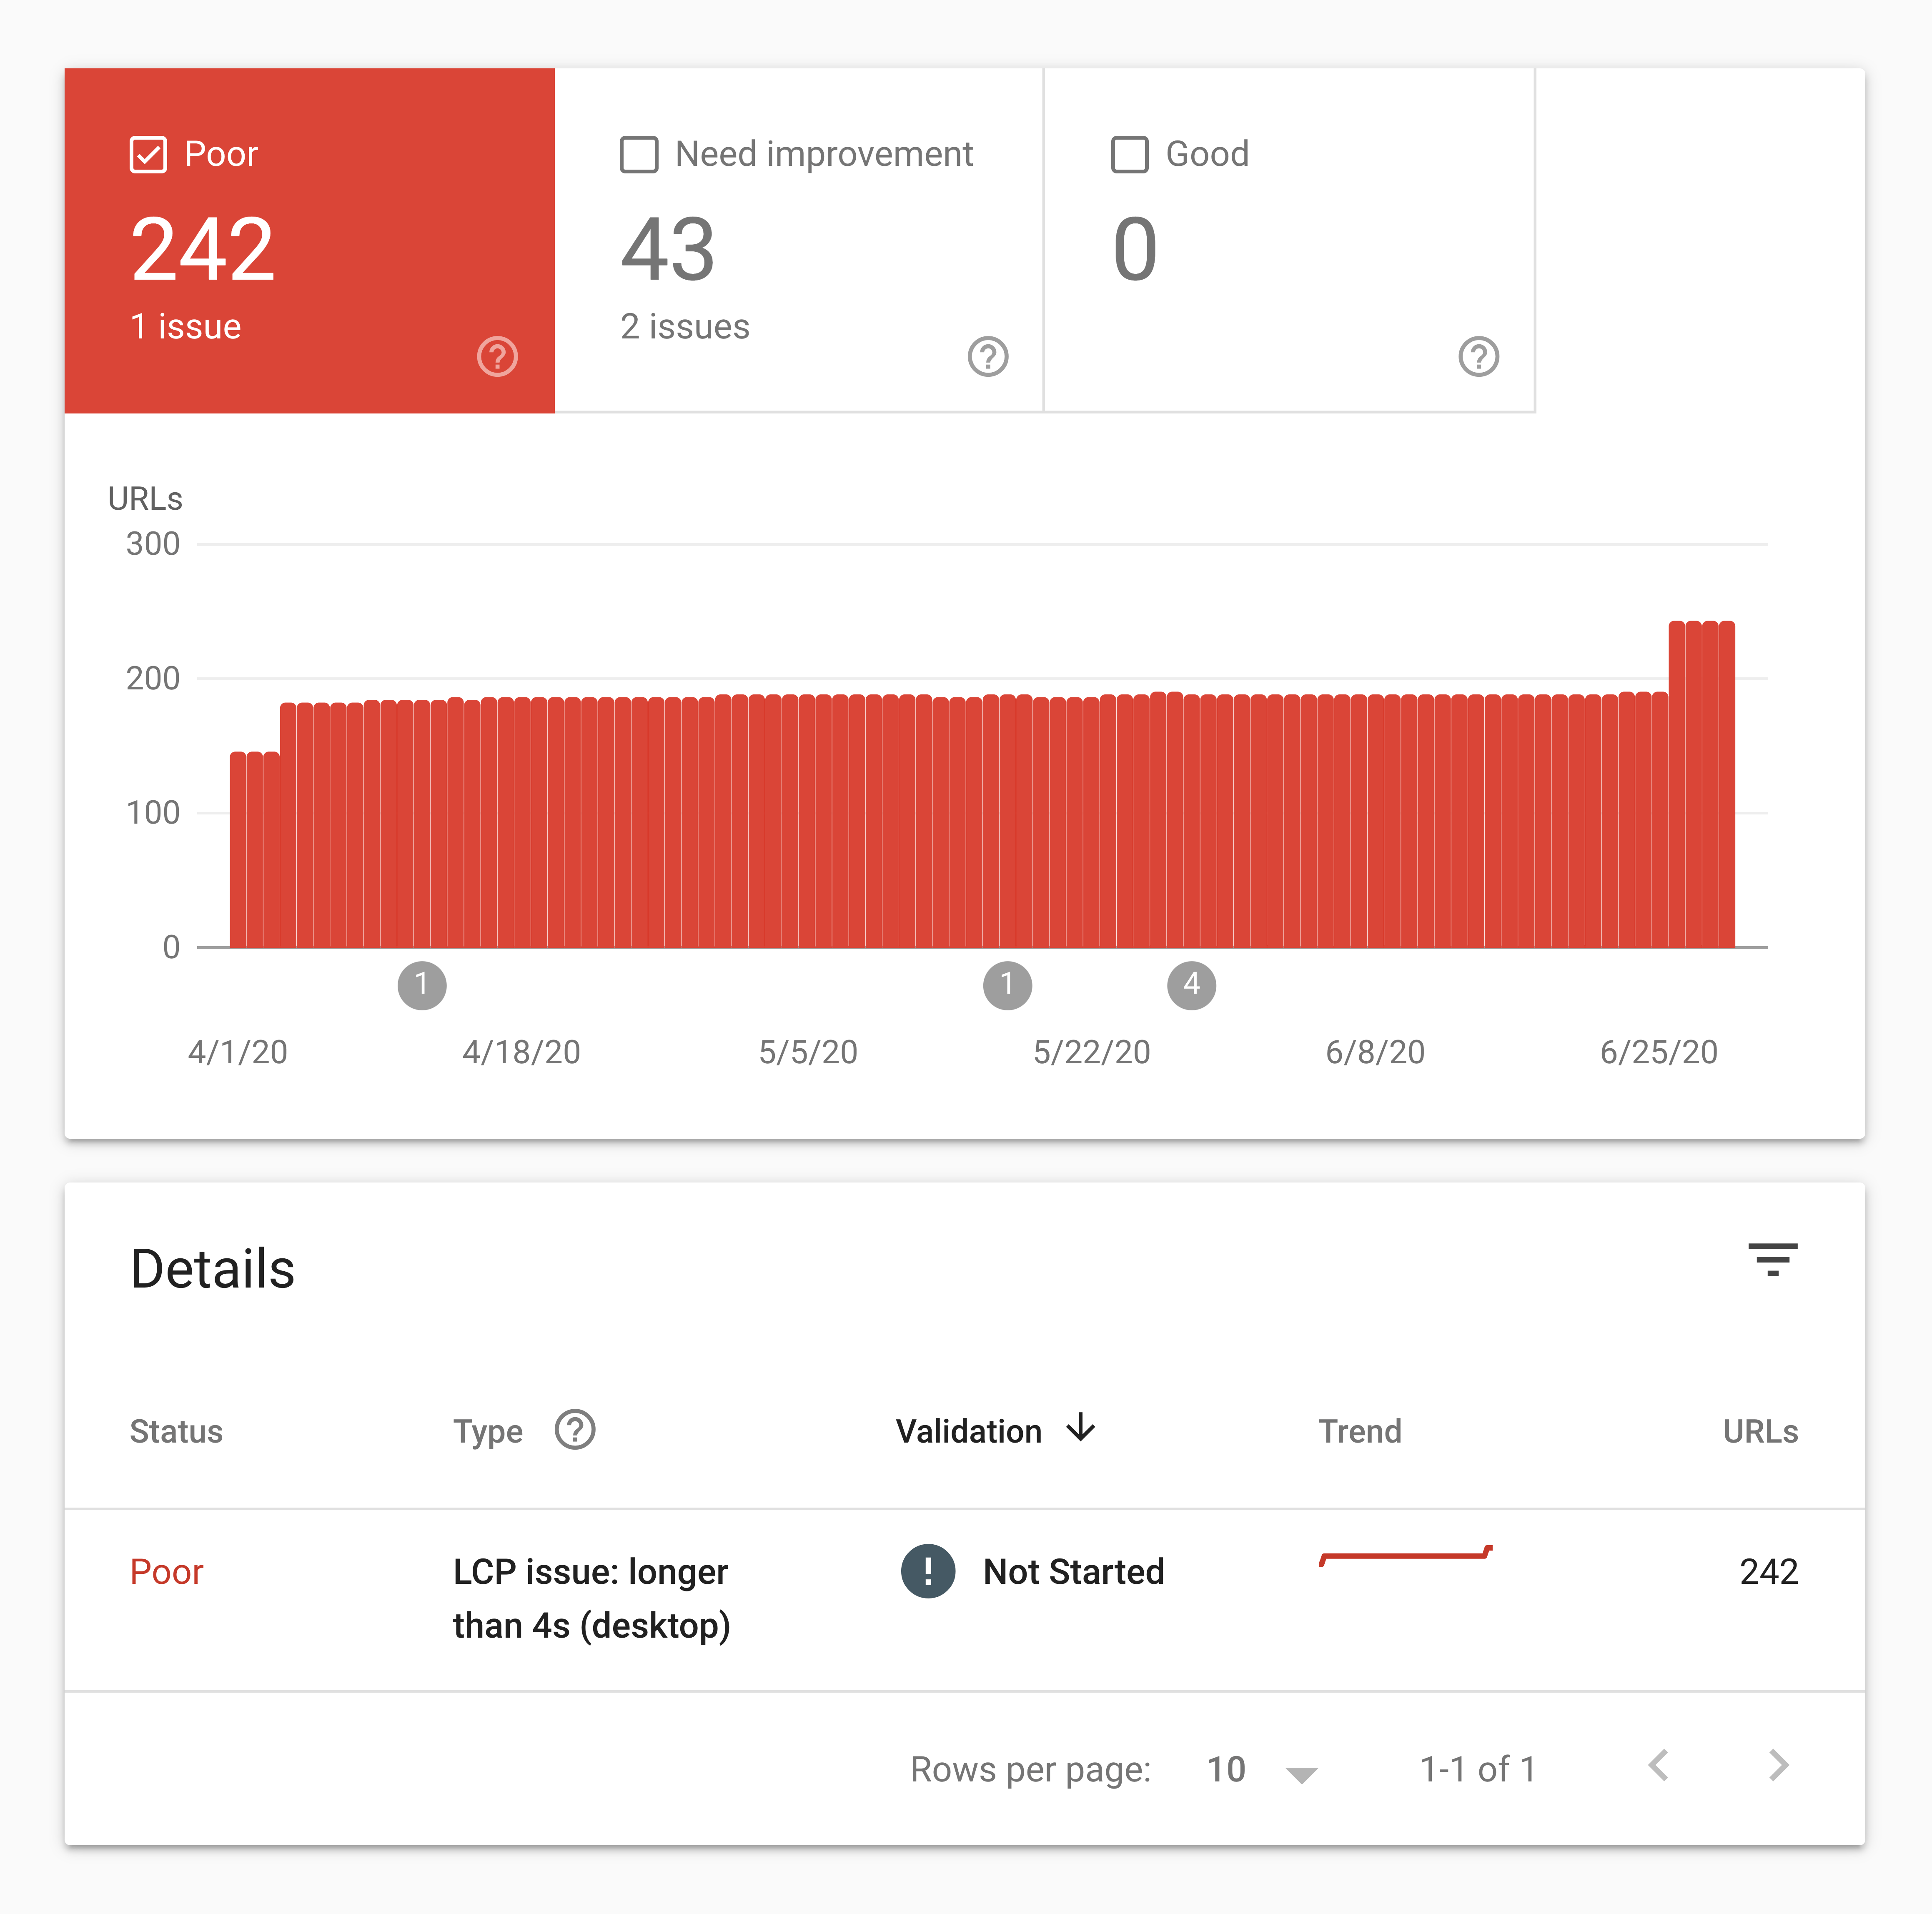Click the Validation sort arrow
The width and height of the screenshot is (1932, 1914).
(1080, 1428)
